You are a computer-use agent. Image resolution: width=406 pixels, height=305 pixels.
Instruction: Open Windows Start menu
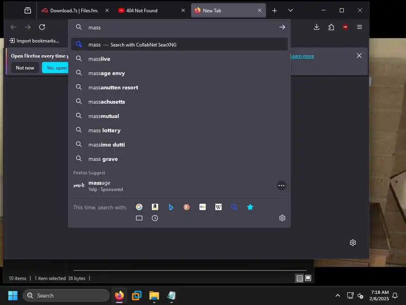13,295
